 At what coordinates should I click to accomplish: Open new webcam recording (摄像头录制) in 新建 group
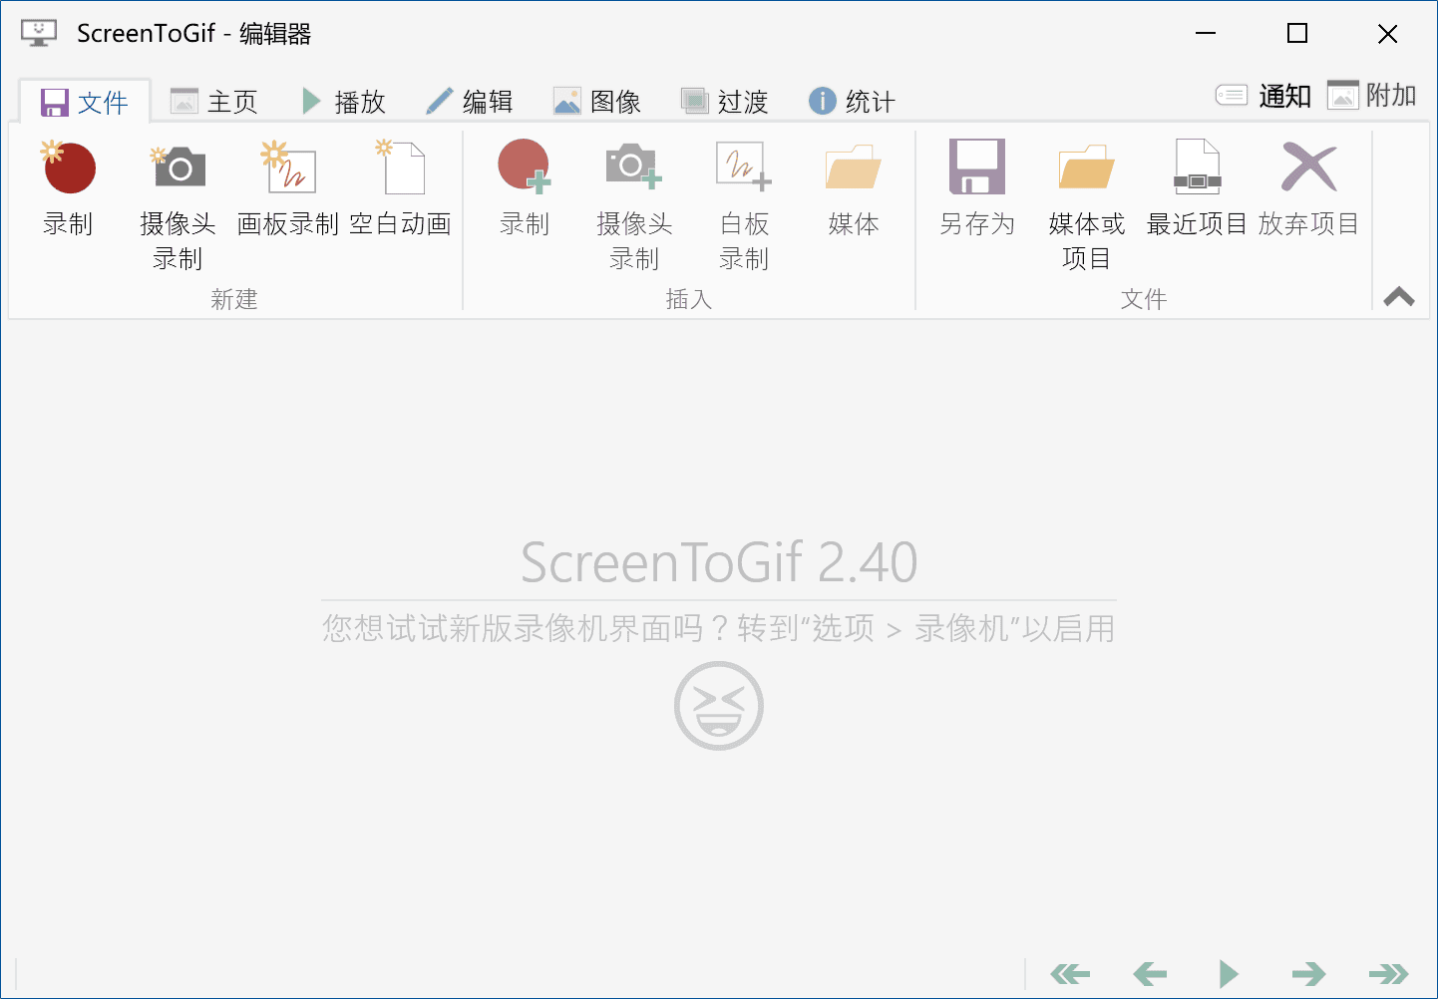(179, 205)
